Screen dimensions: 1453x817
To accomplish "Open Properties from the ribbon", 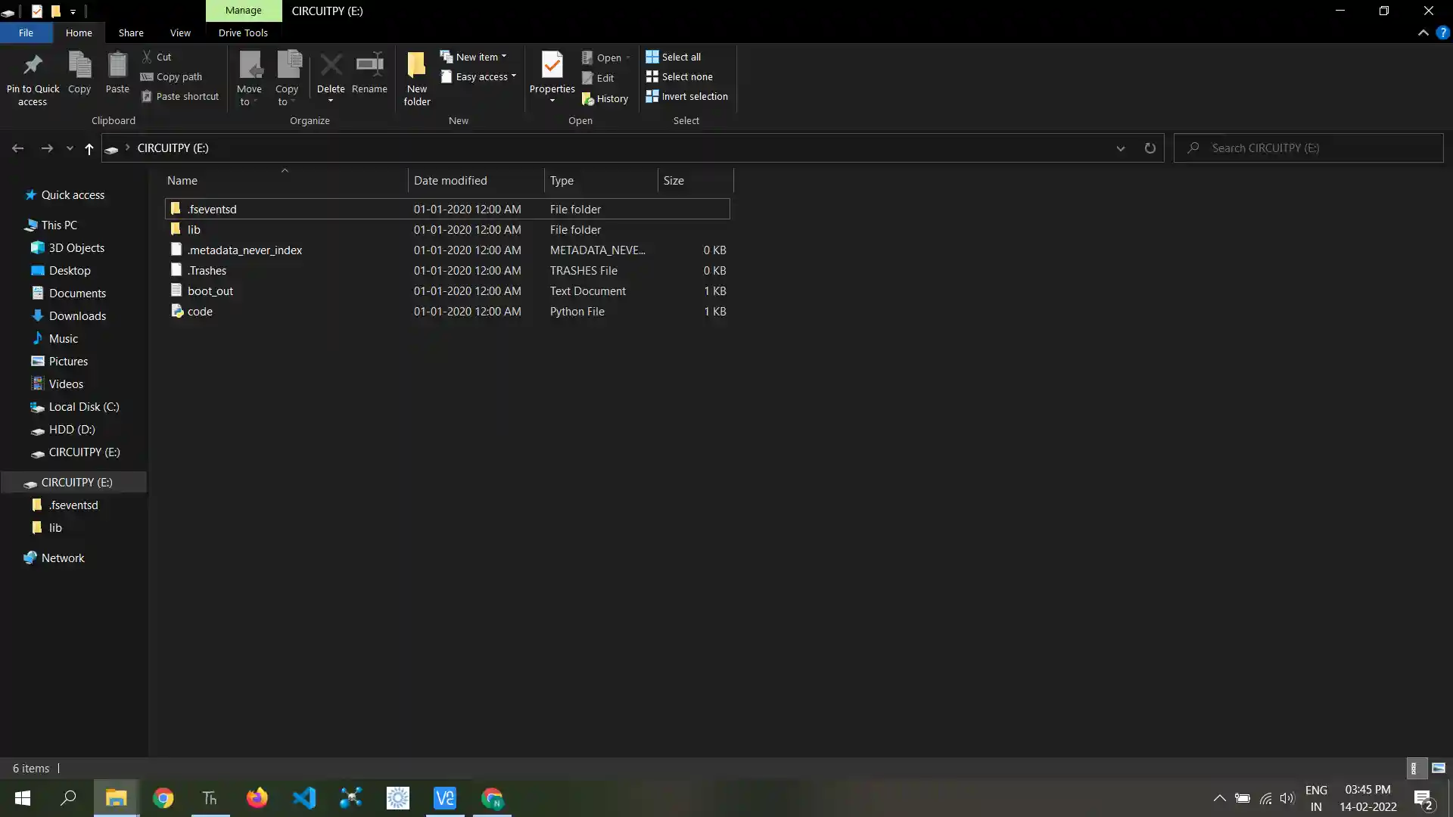I will coord(552,67).
